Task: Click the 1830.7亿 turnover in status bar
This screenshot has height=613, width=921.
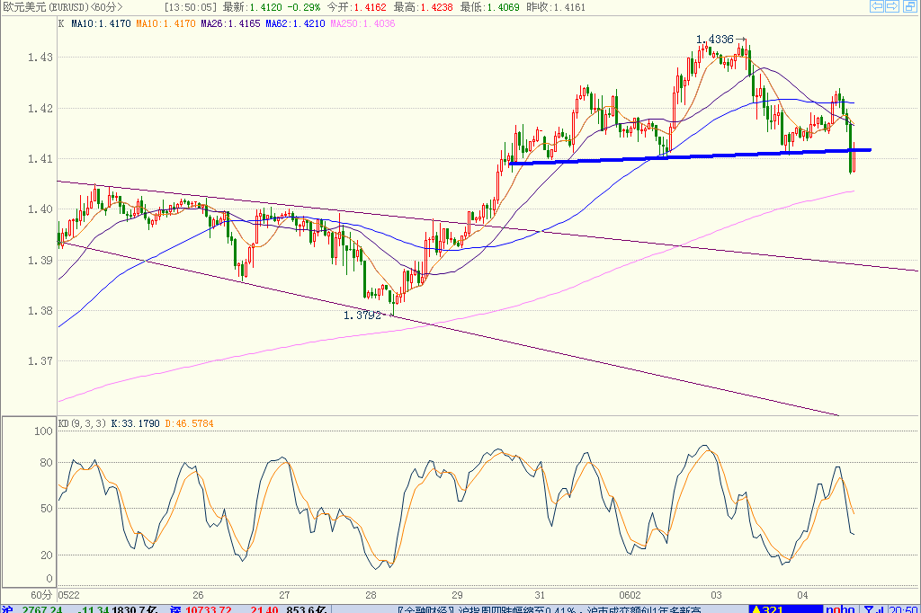Action: tap(135, 609)
